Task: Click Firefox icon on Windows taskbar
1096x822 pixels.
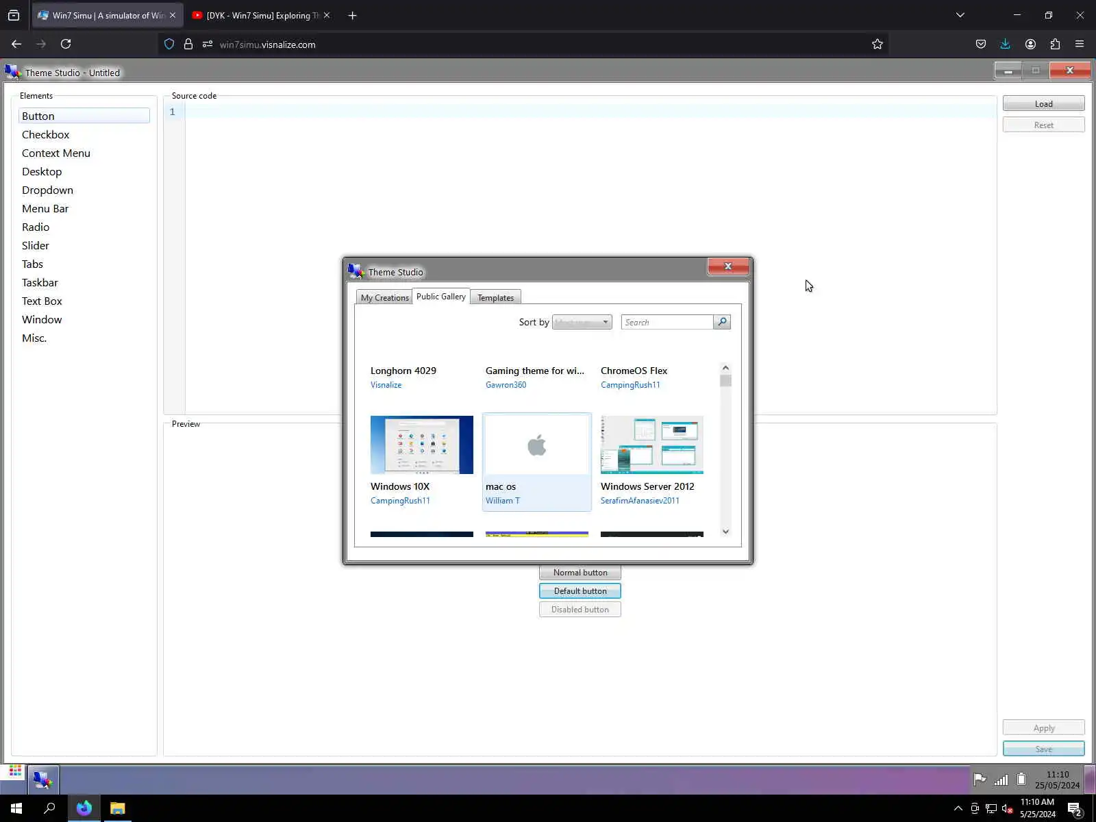Action: [84, 808]
